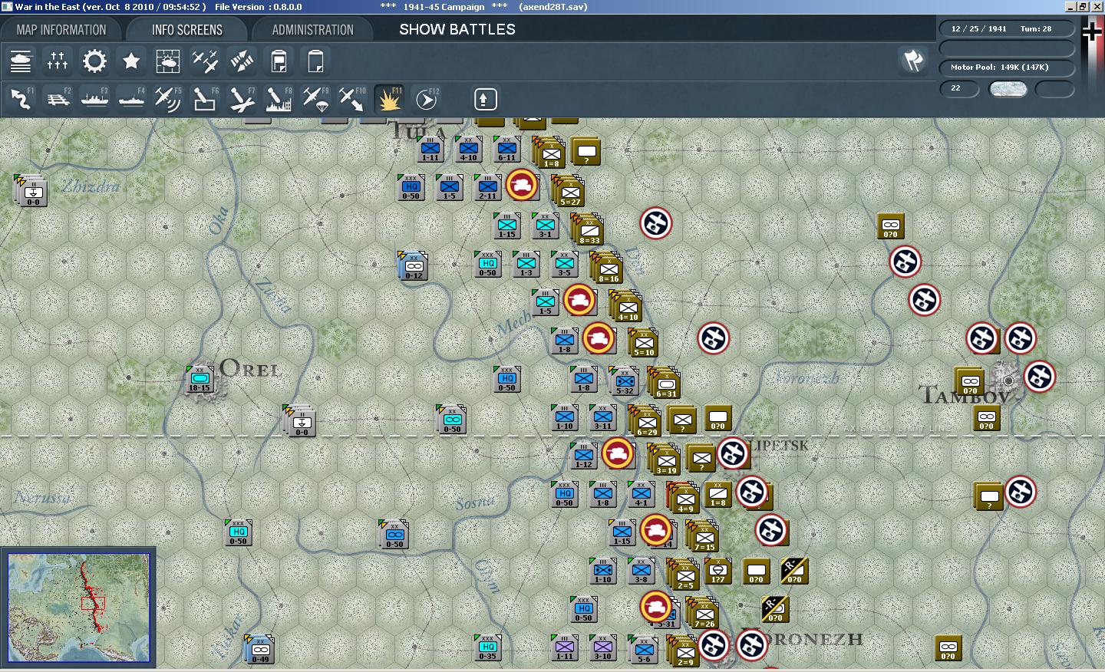Select the Soviet 8=33 stack
The width and height of the screenshot is (1105, 672).
[588, 229]
